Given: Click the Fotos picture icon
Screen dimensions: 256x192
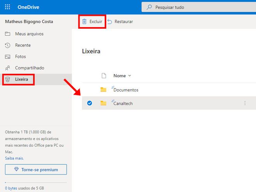Looking at the screenshot, I should tap(7, 57).
